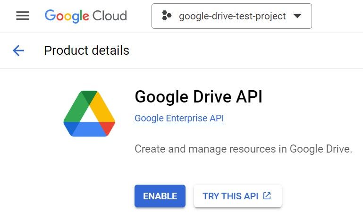Expand the project selector dropdown arrow

click(297, 16)
